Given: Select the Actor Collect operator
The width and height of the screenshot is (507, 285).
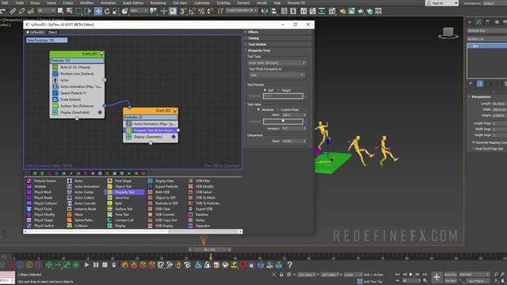Looking at the screenshot, I should (84, 197).
